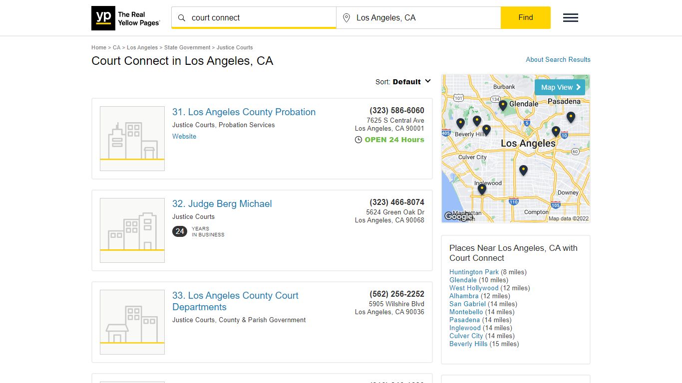Click Justice Courts, Probation Services category text
682x383 pixels.
[x=224, y=125]
